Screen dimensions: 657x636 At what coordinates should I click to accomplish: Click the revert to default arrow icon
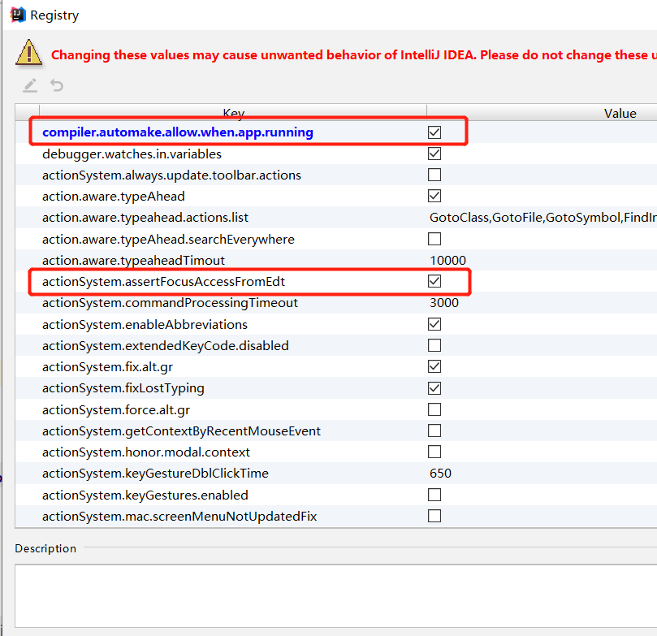coord(57,85)
